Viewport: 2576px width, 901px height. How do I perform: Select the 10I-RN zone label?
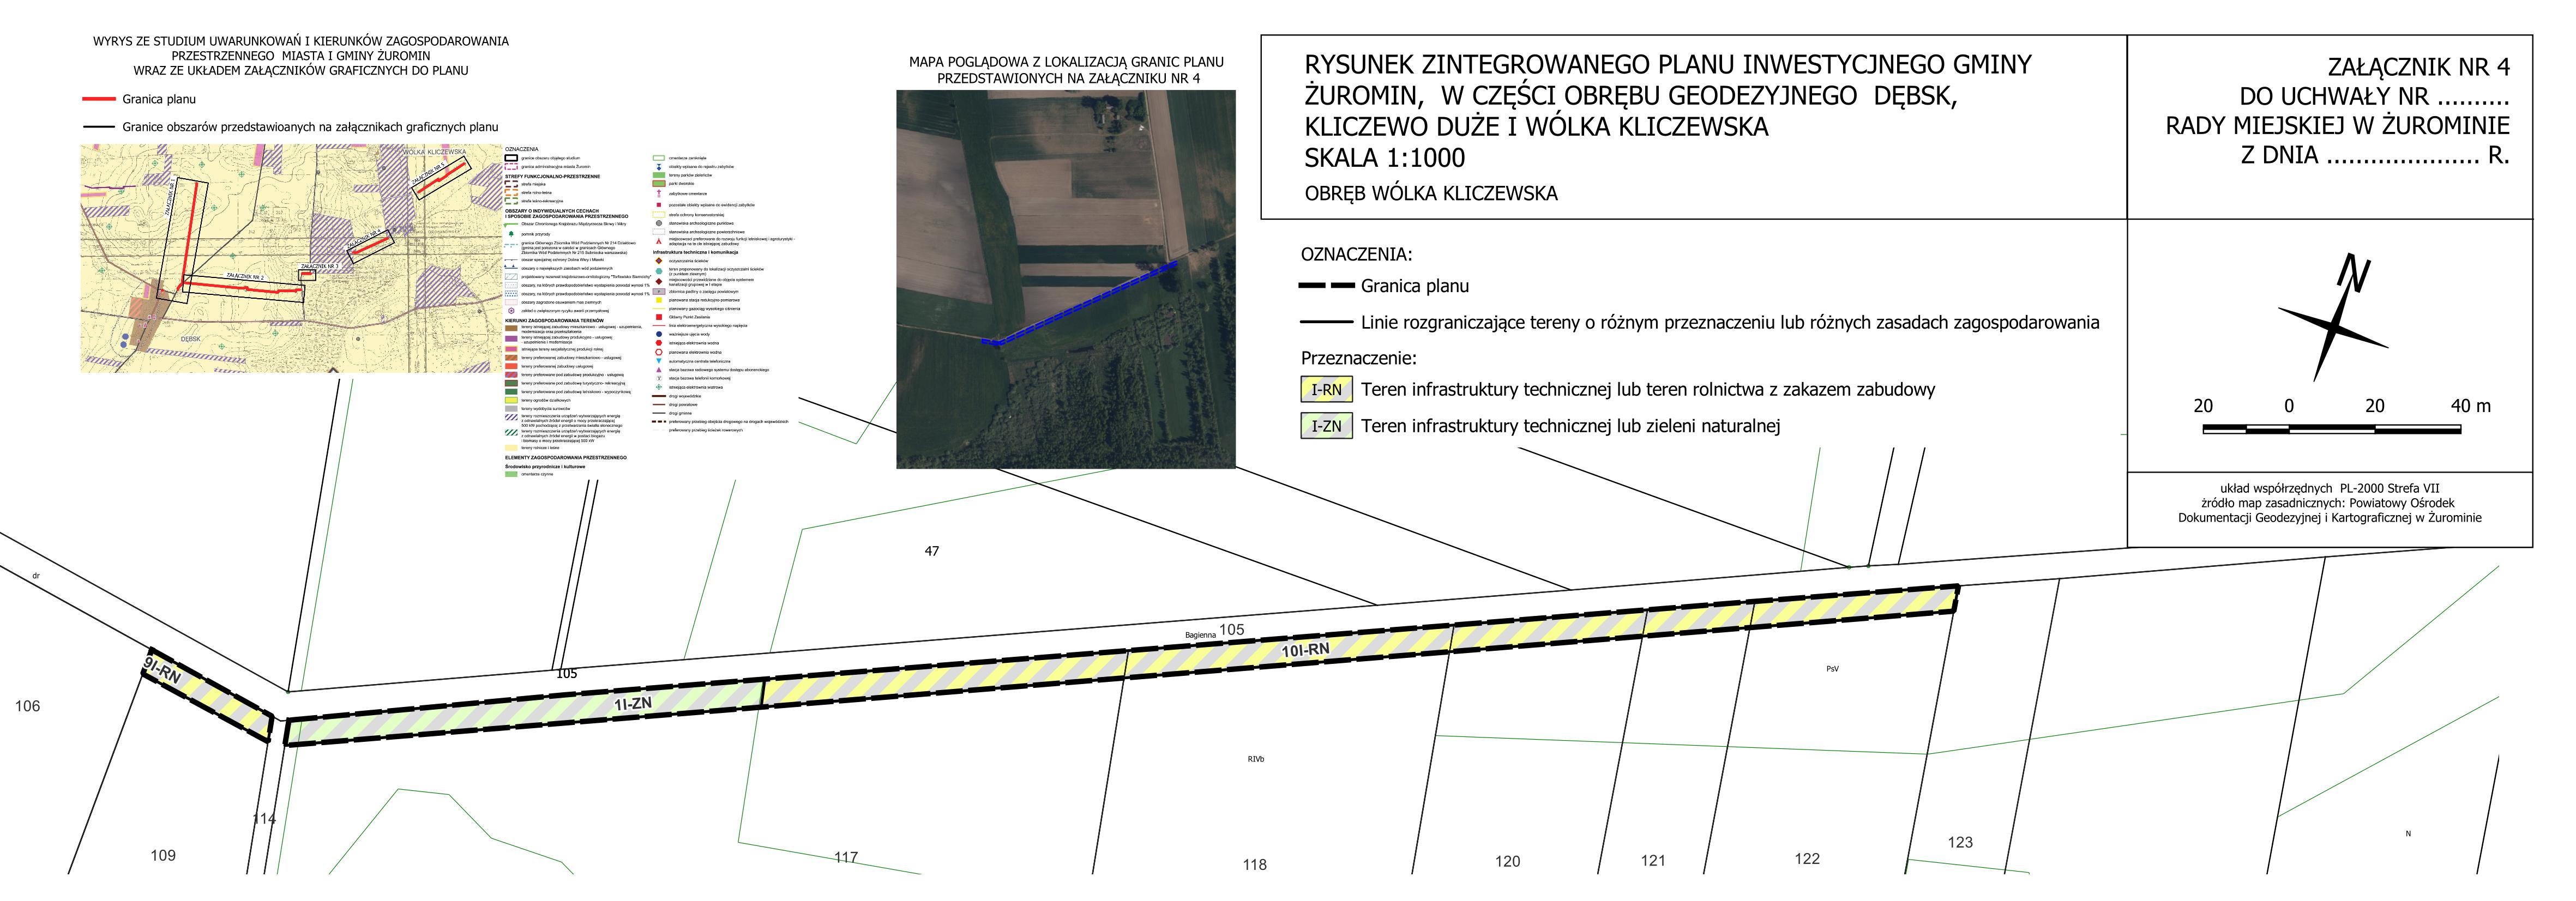pos(1305,651)
